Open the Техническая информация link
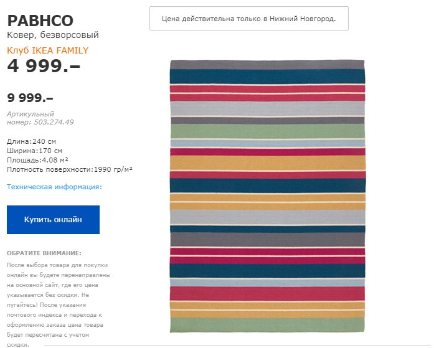This screenshot has width=439, height=348. coord(54,187)
